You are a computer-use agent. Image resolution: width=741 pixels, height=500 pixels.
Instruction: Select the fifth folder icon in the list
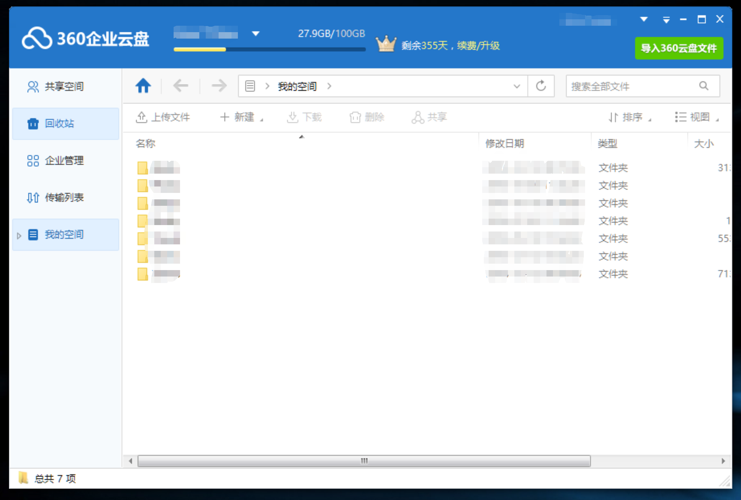[x=142, y=238]
